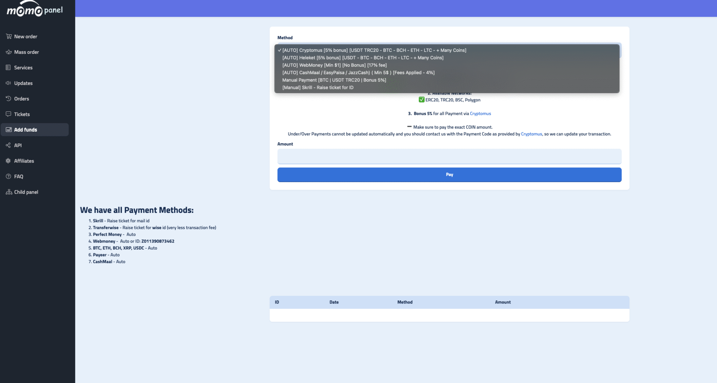
Task: Open Tickets via chat icon
Action: pos(8,114)
